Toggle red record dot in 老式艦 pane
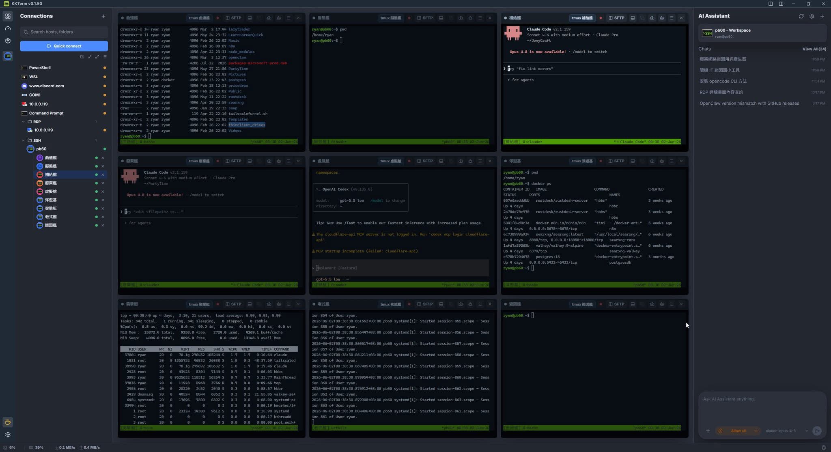831x452 pixels. (409, 304)
